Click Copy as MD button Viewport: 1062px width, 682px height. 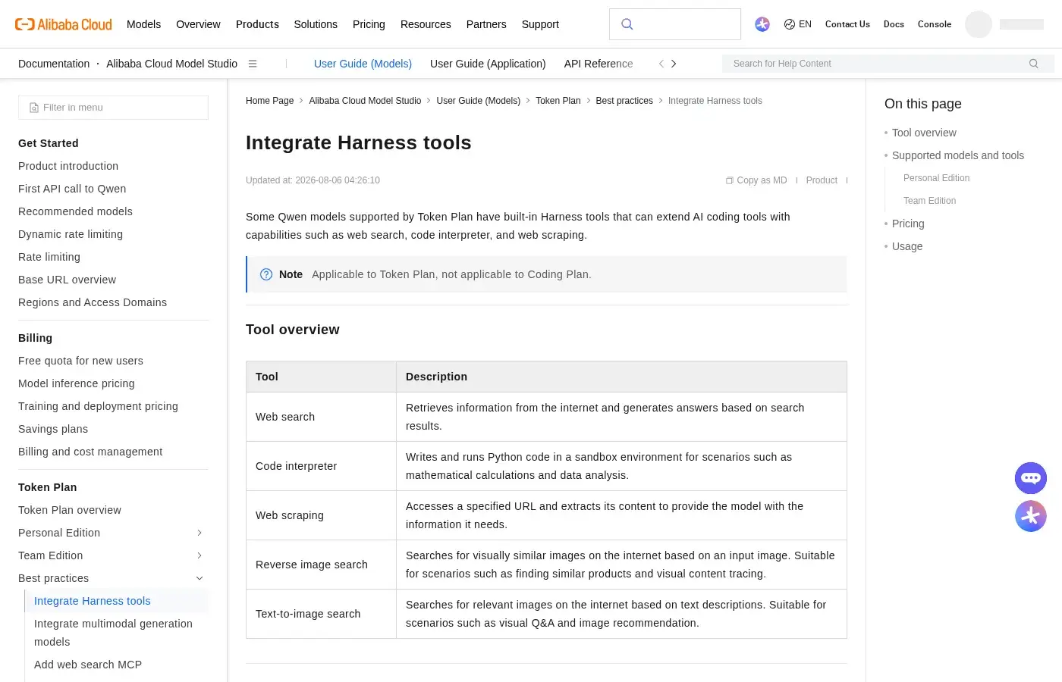tap(756, 180)
